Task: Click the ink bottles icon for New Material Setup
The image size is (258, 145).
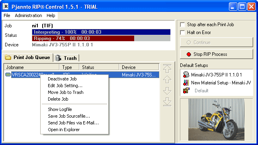Action: pyautogui.click(x=186, y=82)
